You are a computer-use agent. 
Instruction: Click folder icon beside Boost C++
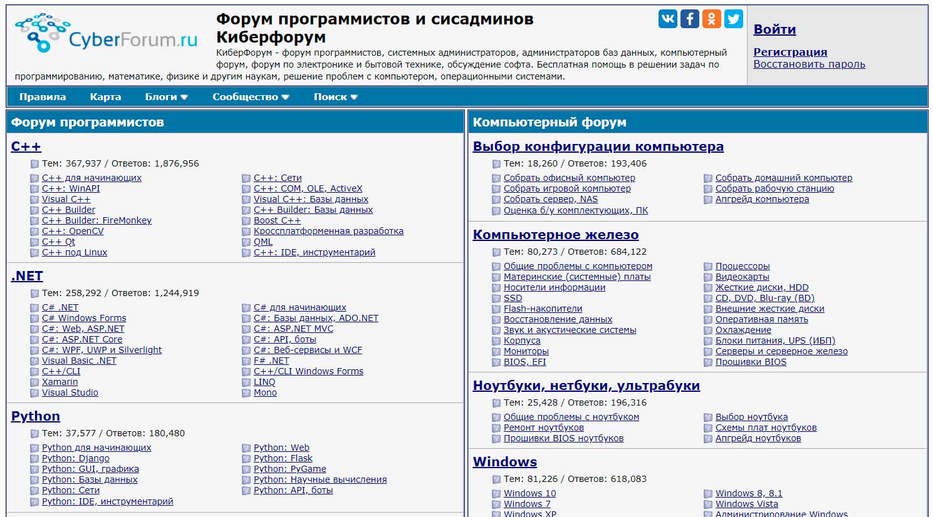(247, 221)
